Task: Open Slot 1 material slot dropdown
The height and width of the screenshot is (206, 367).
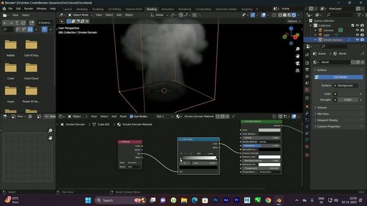Action: [x=165, y=116]
